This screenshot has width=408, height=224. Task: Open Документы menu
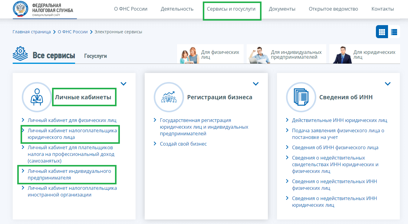click(x=282, y=9)
